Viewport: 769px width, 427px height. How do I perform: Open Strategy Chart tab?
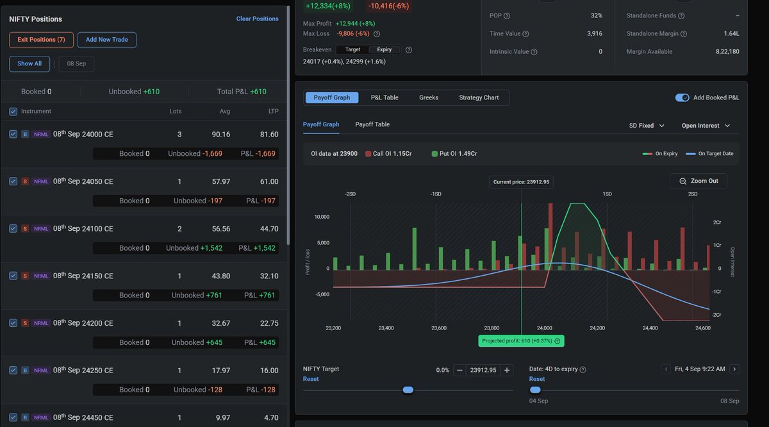(x=479, y=97)
